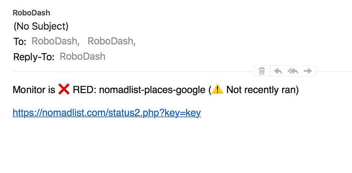Viewport: 352px width, 173px height.
Task: Click the "Reply-To:" field label
Action: click(34, 57)
